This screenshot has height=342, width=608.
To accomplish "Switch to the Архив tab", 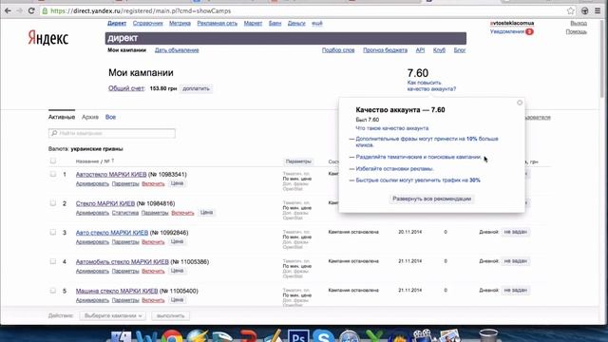I will [90, 117].
